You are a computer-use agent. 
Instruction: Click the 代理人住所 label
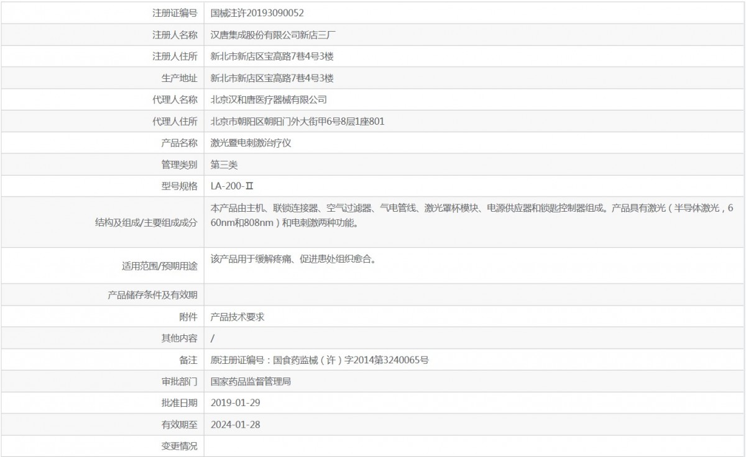pos(175,121)
